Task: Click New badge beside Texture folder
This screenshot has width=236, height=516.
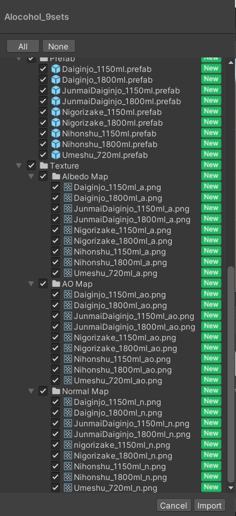Action: point(211,164)
